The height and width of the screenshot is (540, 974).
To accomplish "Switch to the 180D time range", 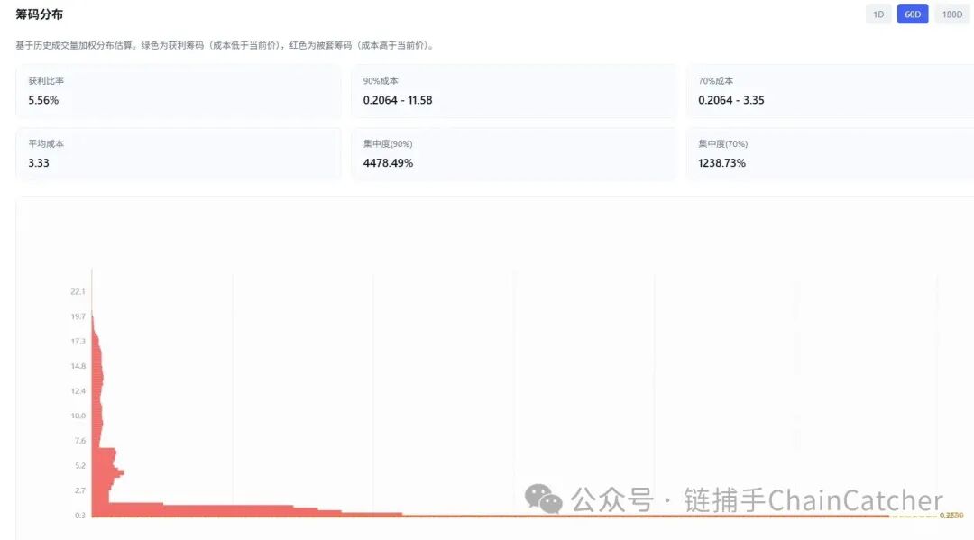I will (x=951, y=14).
